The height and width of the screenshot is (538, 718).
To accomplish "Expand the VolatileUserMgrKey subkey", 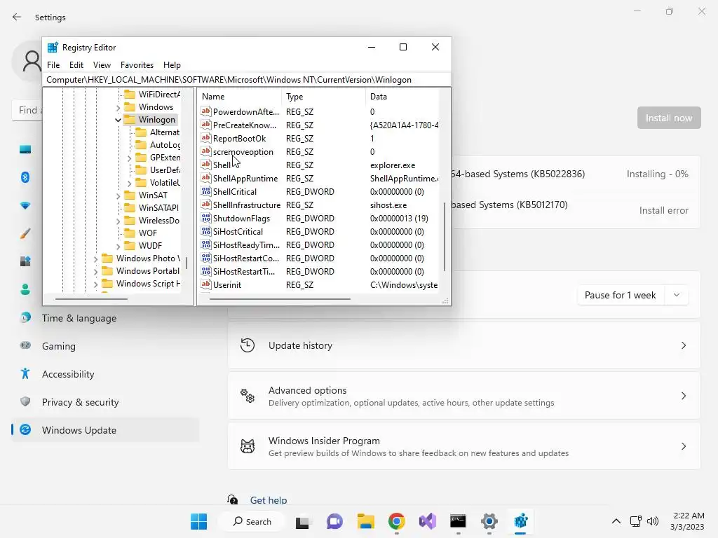I will click(129, 183).
